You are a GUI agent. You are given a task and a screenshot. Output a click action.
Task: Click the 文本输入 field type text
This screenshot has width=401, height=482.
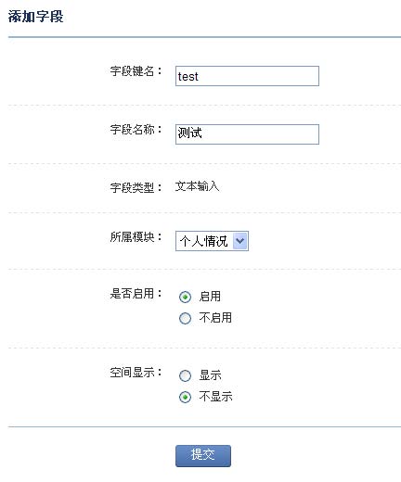click(197, 186)
